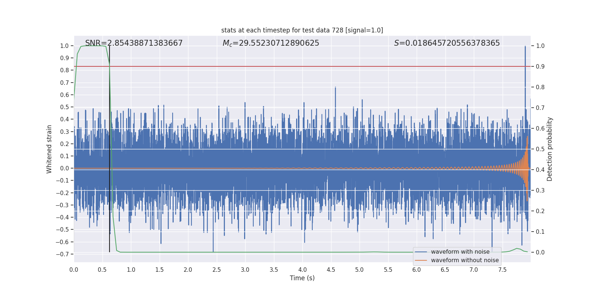The width and height of the screenshot is (590, 295).
Task: Click the left y-axis tick label 1.0
Action: (x=64, y=46)
